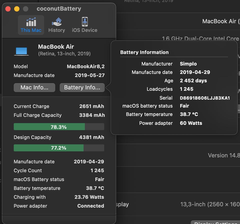Click the MacBook Air laptop icon
240x224 pixels.
coord(21,51)
